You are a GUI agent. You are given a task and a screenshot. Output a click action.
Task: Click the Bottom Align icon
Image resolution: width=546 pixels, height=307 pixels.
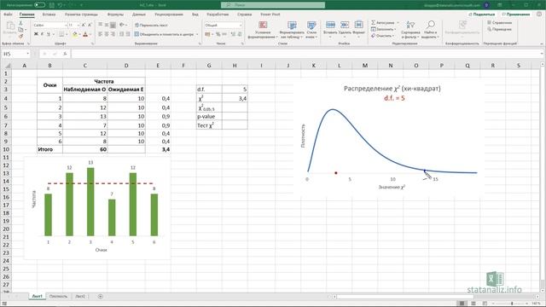113,25
